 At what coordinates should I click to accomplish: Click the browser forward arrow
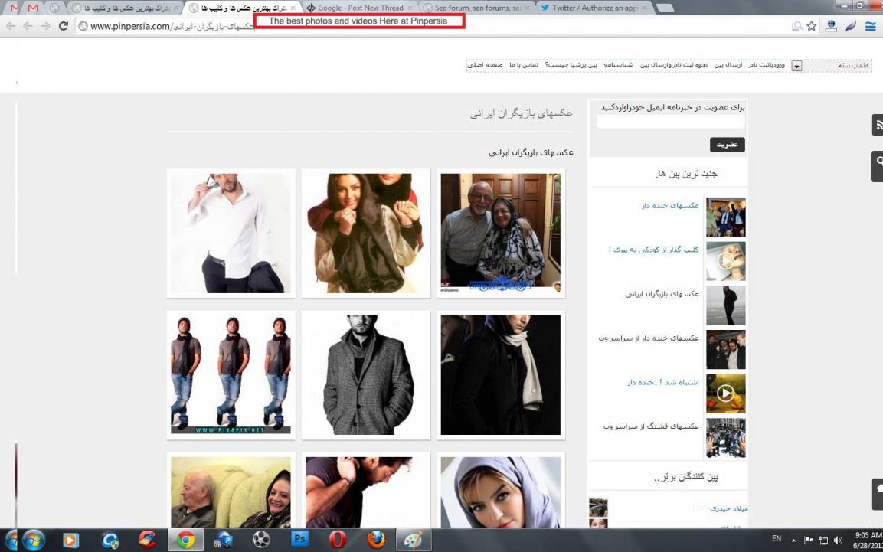pyautogui.click(x=45, y=26)
